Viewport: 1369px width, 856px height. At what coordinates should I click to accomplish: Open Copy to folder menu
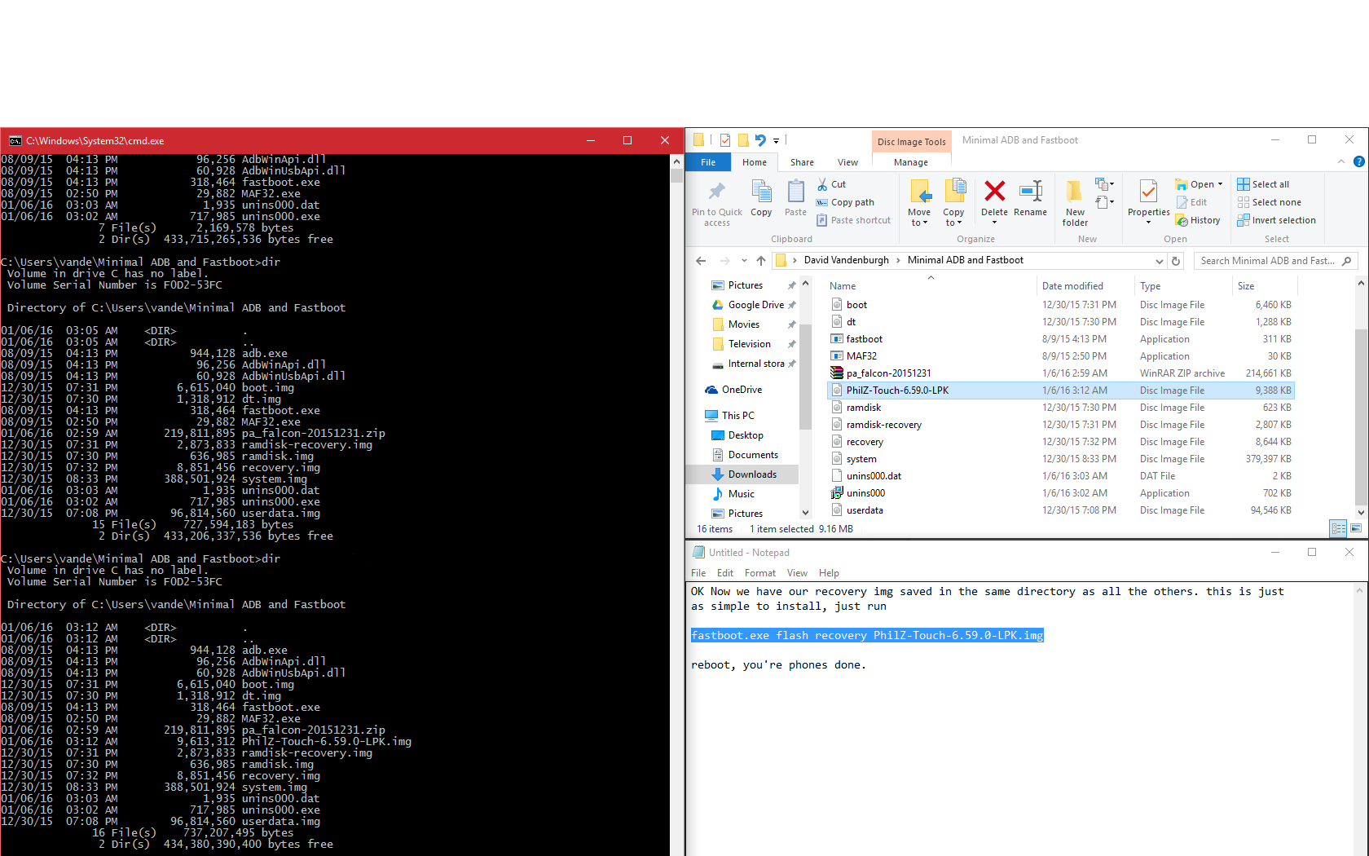coord(953,202)
